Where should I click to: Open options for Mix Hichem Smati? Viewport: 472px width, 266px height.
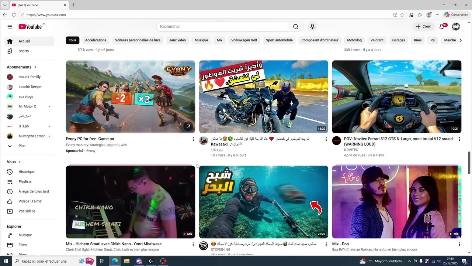(x=193, y=245)
